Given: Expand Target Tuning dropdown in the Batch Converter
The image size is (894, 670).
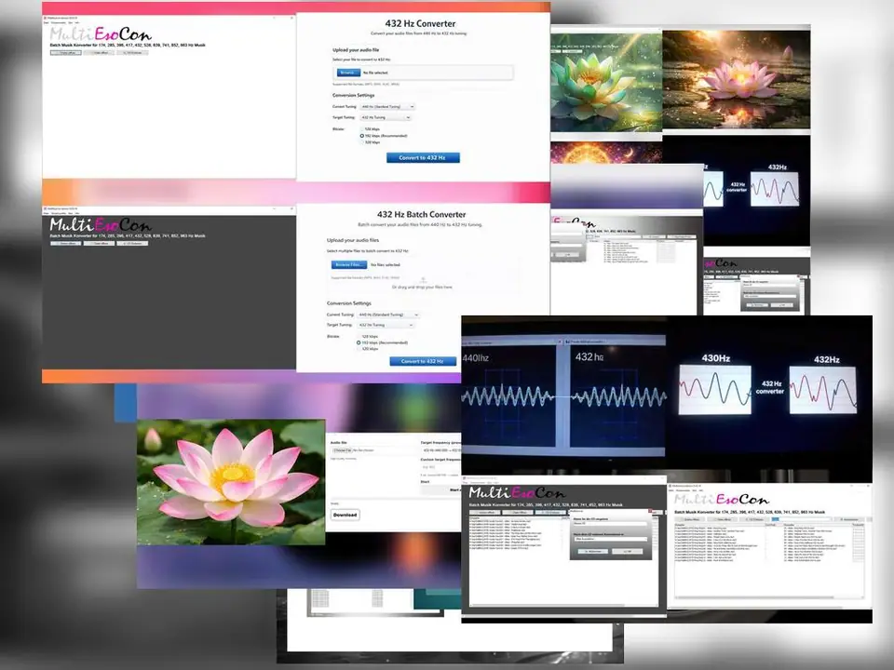Looking at the screenshot, I should pyautogui.click(x=386, y=326).
